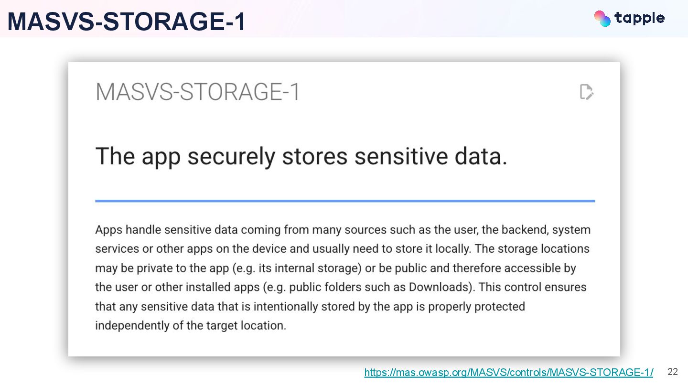Open the mas.owasp.org MASVS-STORAGE-1 link
688x387 pixels.
click(508, 373)
